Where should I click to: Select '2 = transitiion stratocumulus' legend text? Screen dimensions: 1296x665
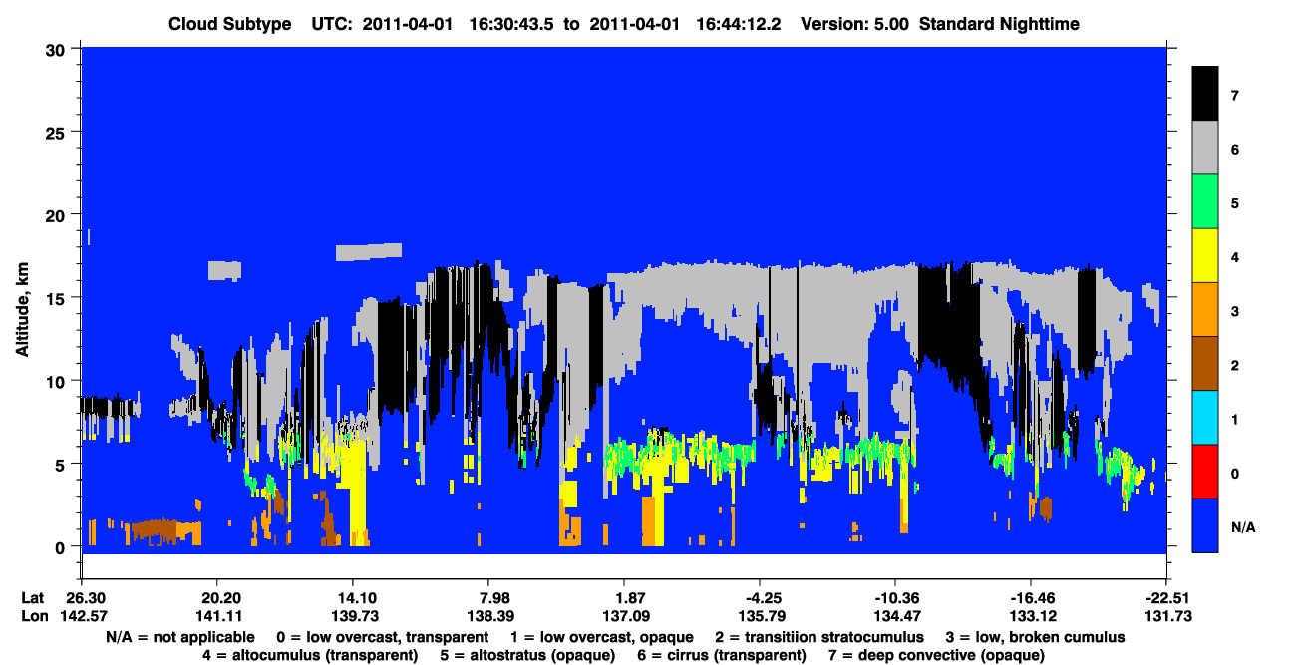(819, 637)
